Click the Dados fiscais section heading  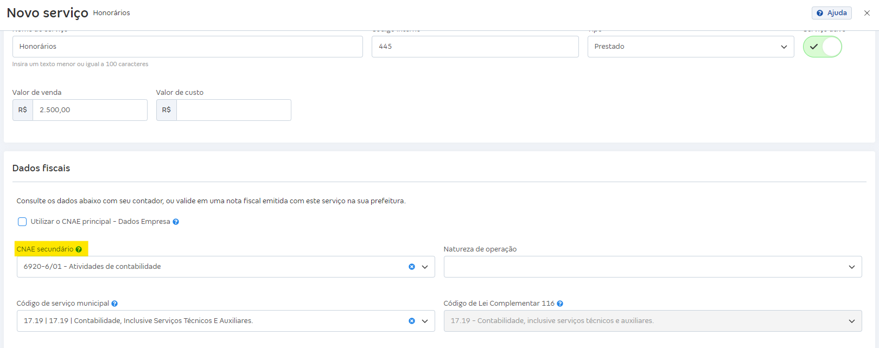pos(41,169)
